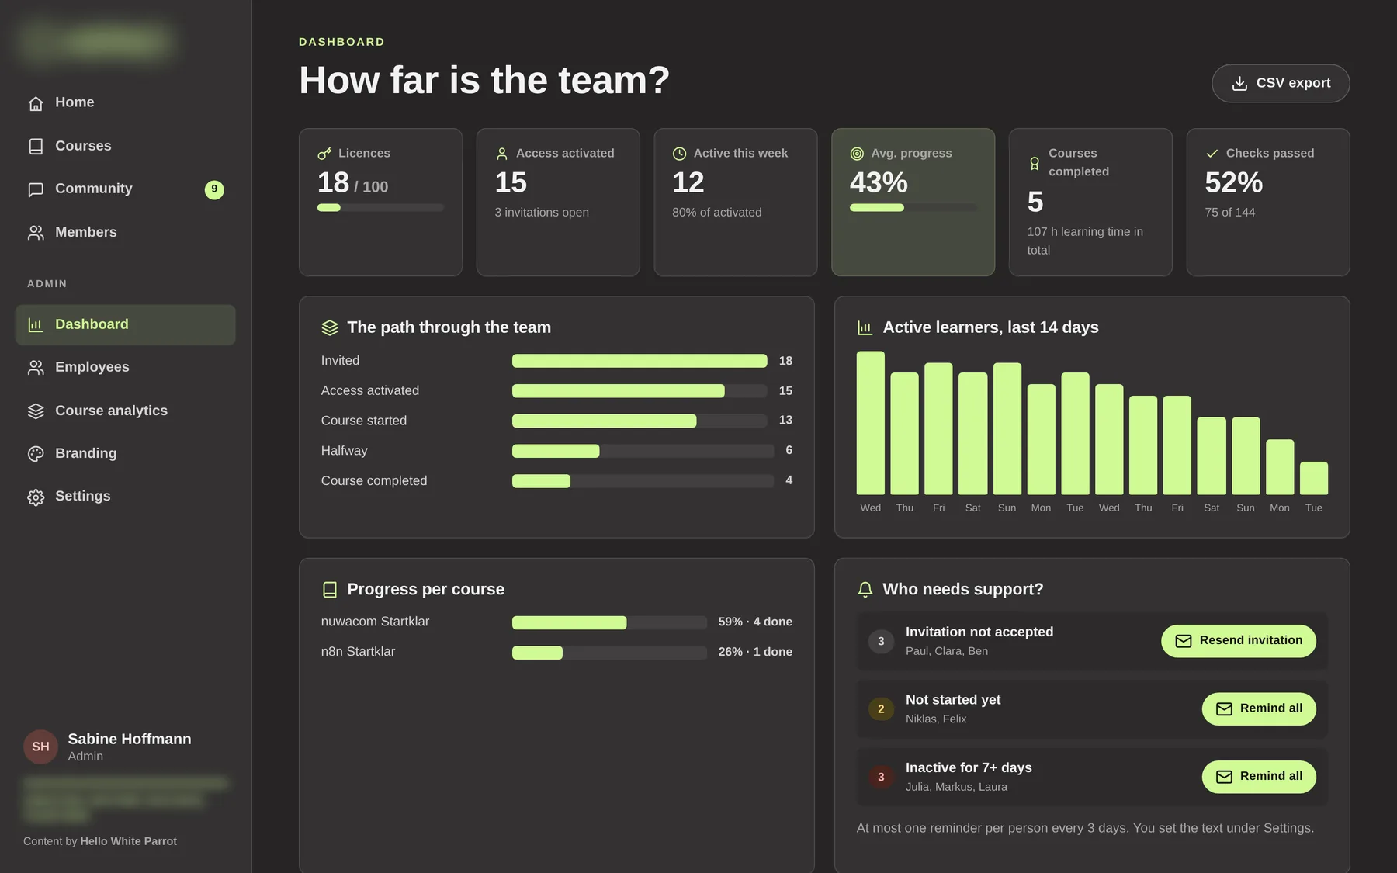Image resolution: width=1397 pixels, height=873 pixels.
Task: Click the Avg. progress 43% bar
Action: click(913, 207)
